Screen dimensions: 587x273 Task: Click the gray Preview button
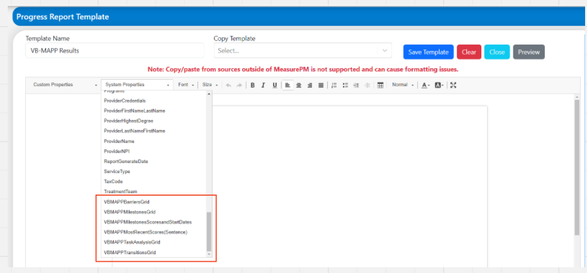pos(528,52)
